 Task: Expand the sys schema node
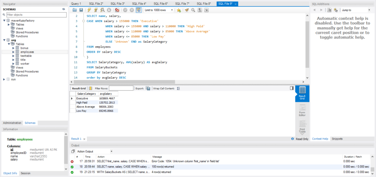(4, 80)
